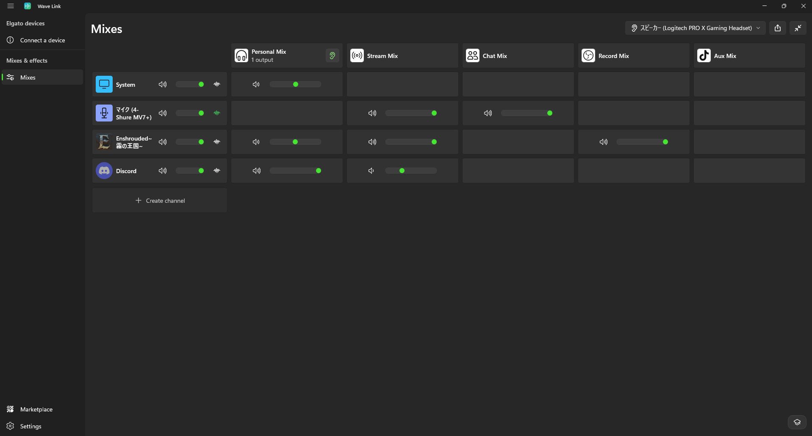812x436 pixels.
Task: Click the Stream Mix broadcast icon
Action: point(357,55)
